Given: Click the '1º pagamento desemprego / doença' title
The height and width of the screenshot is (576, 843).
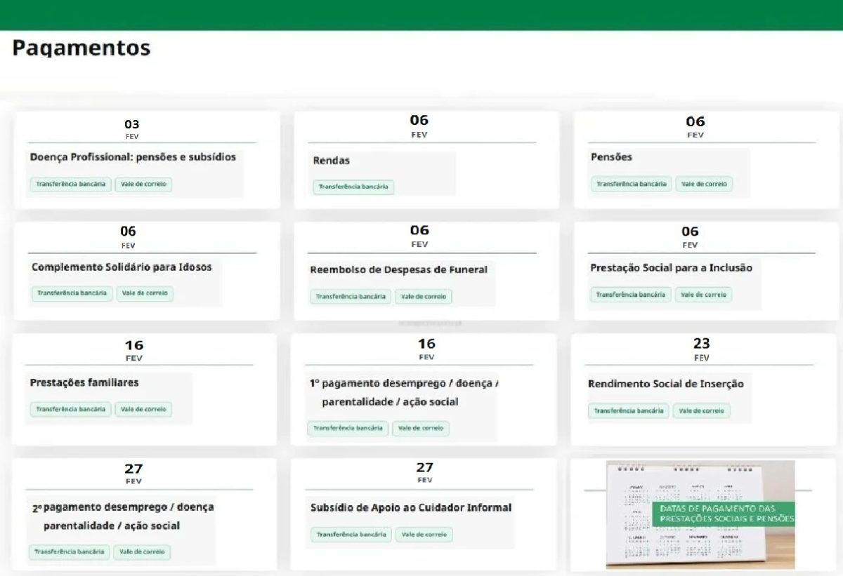Looking at the screenshot, I should coord(403,384).
